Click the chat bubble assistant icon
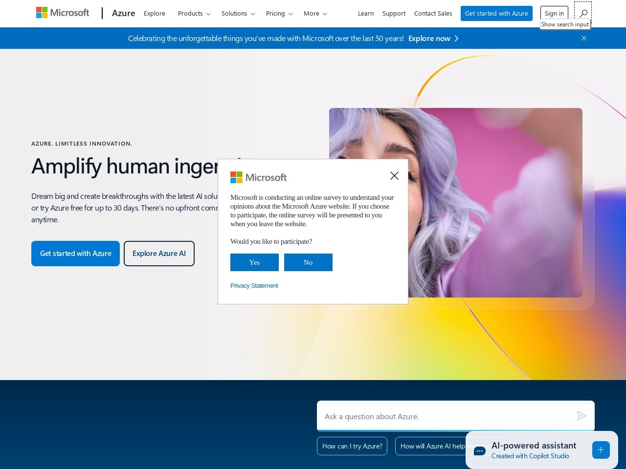Image resolution: width=626 pixels, height=469 pixels. [480, 450]
